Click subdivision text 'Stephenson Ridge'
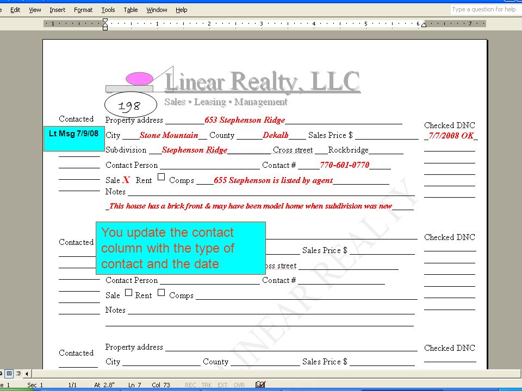This screenshot has width=522, height=391. click(x=195, y=150)
